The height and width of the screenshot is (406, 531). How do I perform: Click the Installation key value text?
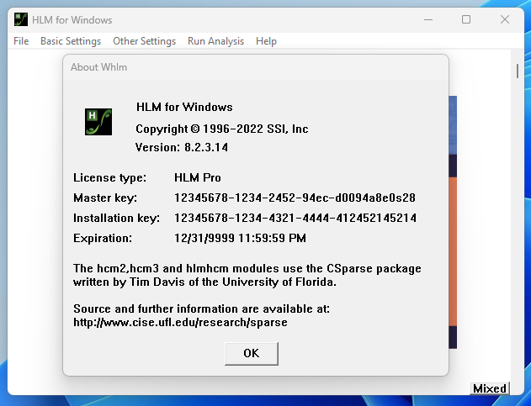[295, 218]
